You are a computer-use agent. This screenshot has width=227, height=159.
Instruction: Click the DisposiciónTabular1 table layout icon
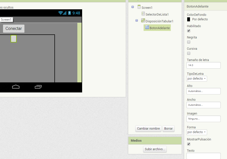(x=143, y=21)
